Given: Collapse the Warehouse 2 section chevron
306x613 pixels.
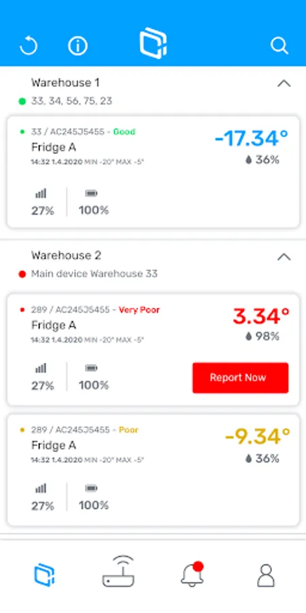Looking at the screenshot, I should tap(284, 257).
